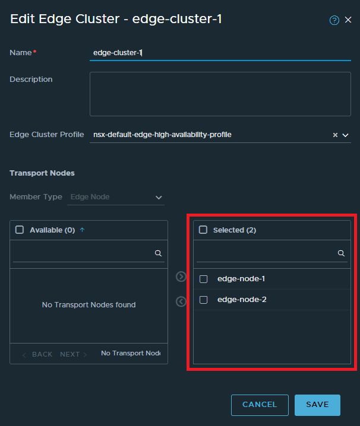Click search icon in Selected list

[341, 253]
